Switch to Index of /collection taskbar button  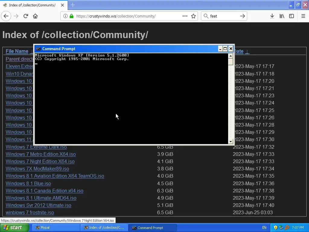pyautogui.click(x=104, y=227)
